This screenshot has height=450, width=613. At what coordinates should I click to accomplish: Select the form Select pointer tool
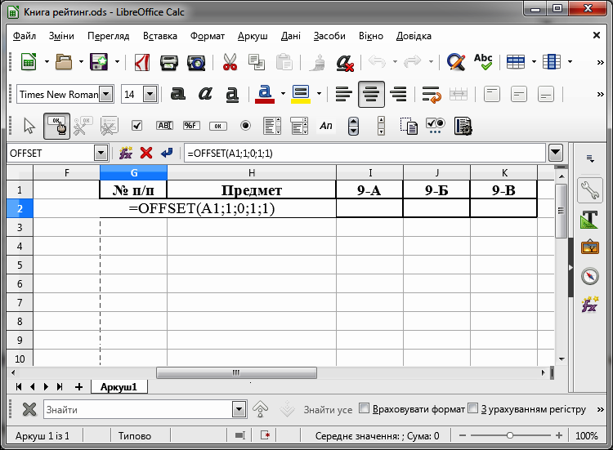tap(29, 126)
